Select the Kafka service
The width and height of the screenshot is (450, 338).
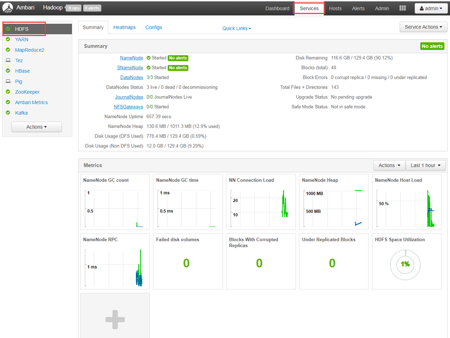21,113
